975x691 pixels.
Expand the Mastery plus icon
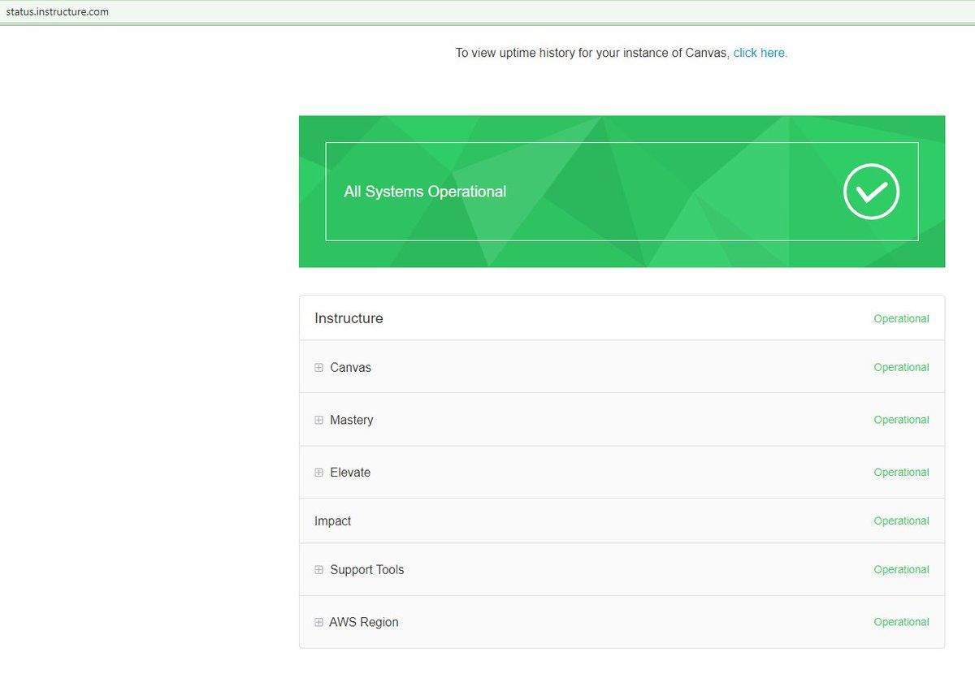(318, 421)
